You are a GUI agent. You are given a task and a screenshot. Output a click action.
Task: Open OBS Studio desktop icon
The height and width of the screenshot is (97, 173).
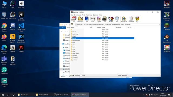click(13, 15)
